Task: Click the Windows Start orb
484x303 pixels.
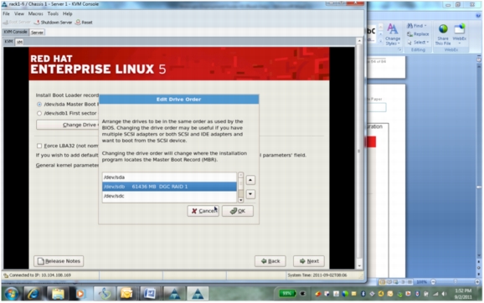Action: [12, 294]
